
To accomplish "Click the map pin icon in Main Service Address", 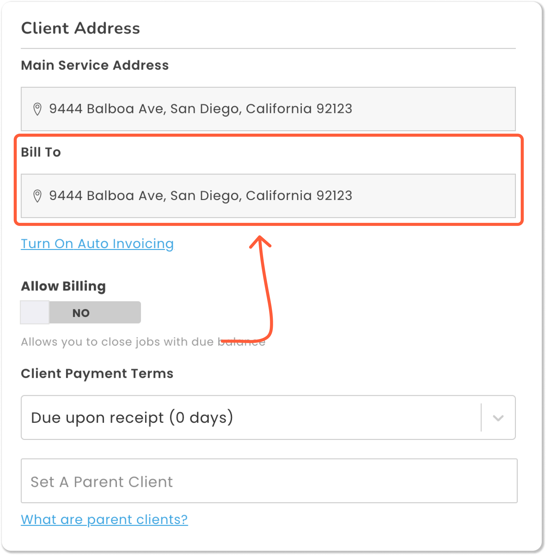I will 37,109.
